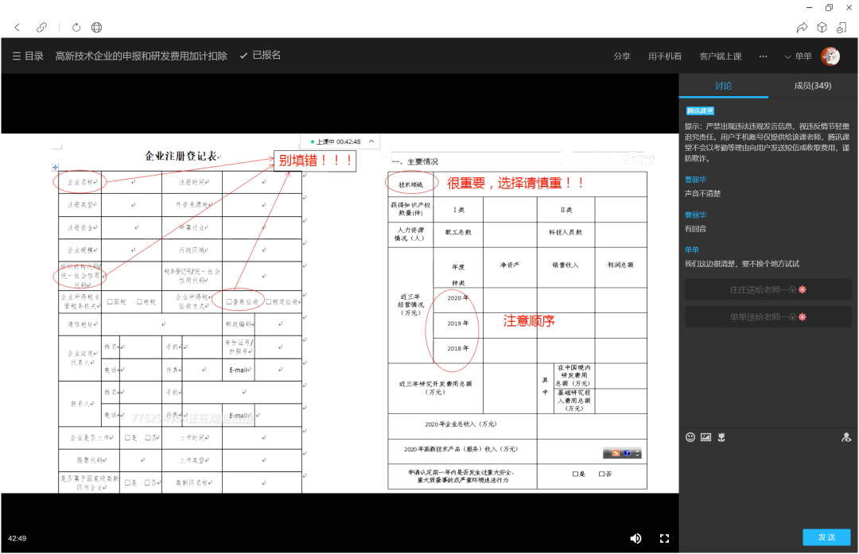Viewport: 859px width, 554px height.
Task: Click the 42:49 playback time
Action: pos(17,539)
